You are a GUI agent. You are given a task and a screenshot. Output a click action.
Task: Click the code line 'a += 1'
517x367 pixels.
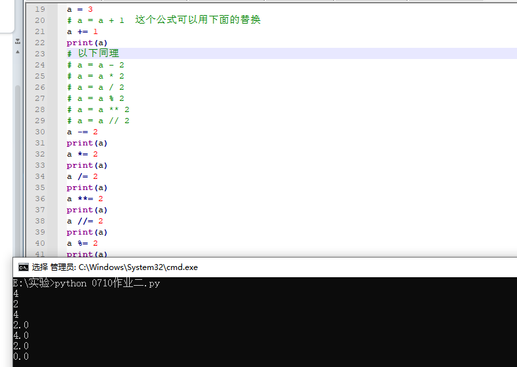[x=83, y=31]
